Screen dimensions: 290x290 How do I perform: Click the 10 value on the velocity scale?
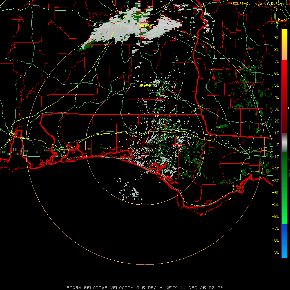[277, 133]
